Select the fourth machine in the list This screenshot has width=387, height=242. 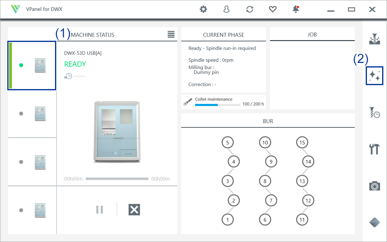point(32,210)
